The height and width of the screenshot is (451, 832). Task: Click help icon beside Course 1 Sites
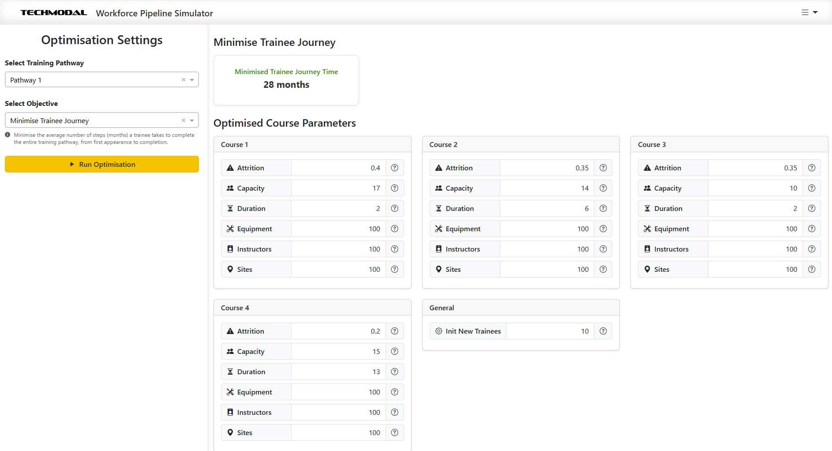coord(394,269)
